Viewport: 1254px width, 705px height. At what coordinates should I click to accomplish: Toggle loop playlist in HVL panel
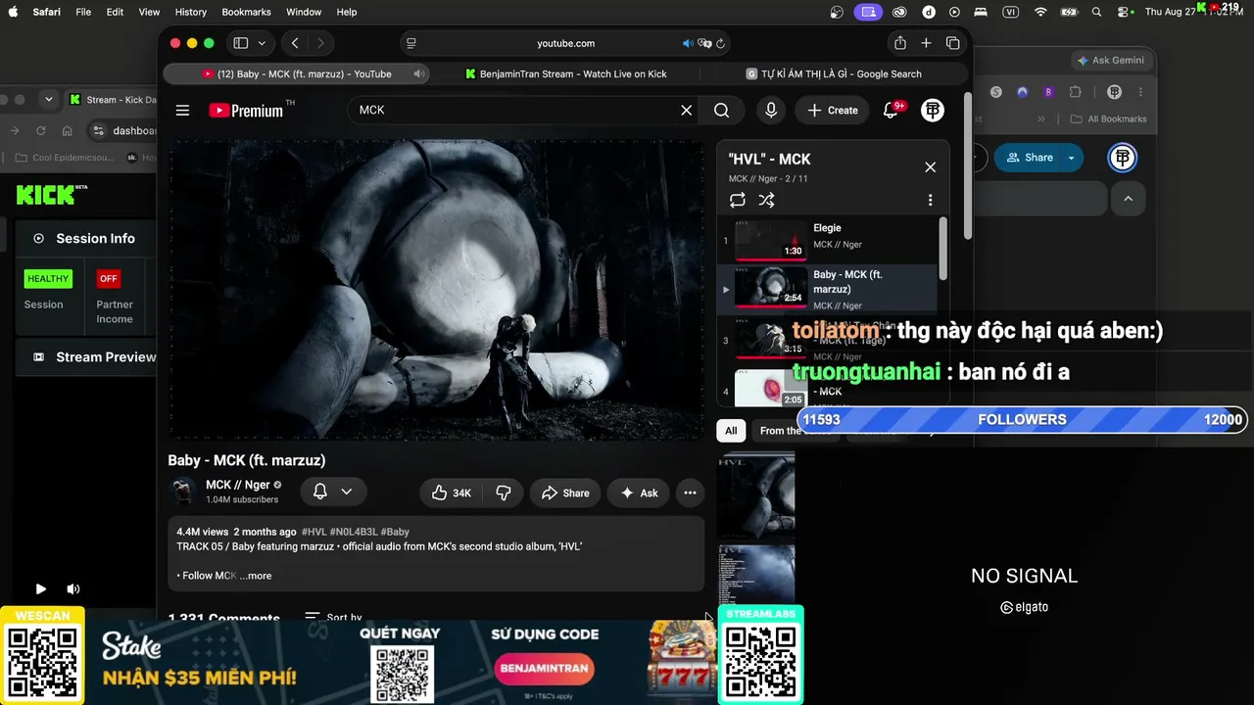(738, 200)
